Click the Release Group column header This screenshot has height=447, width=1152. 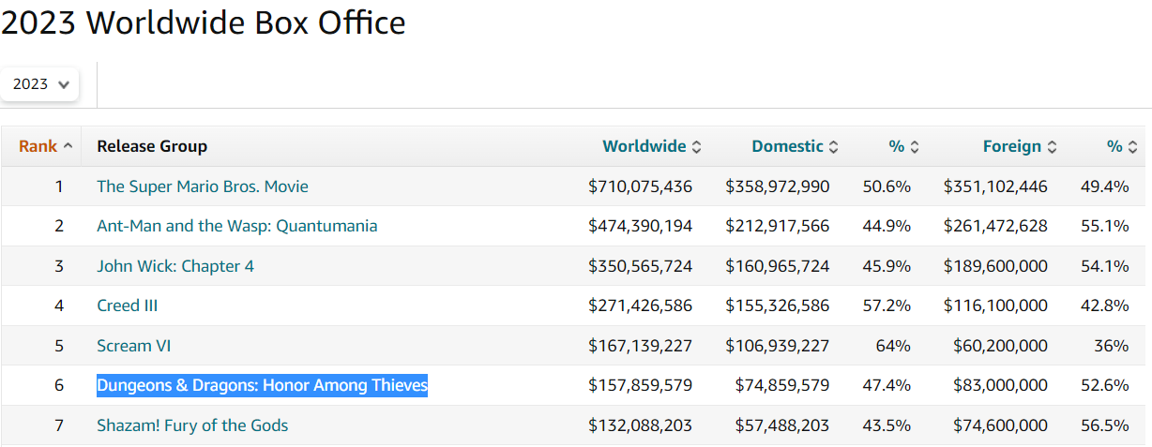152,146
